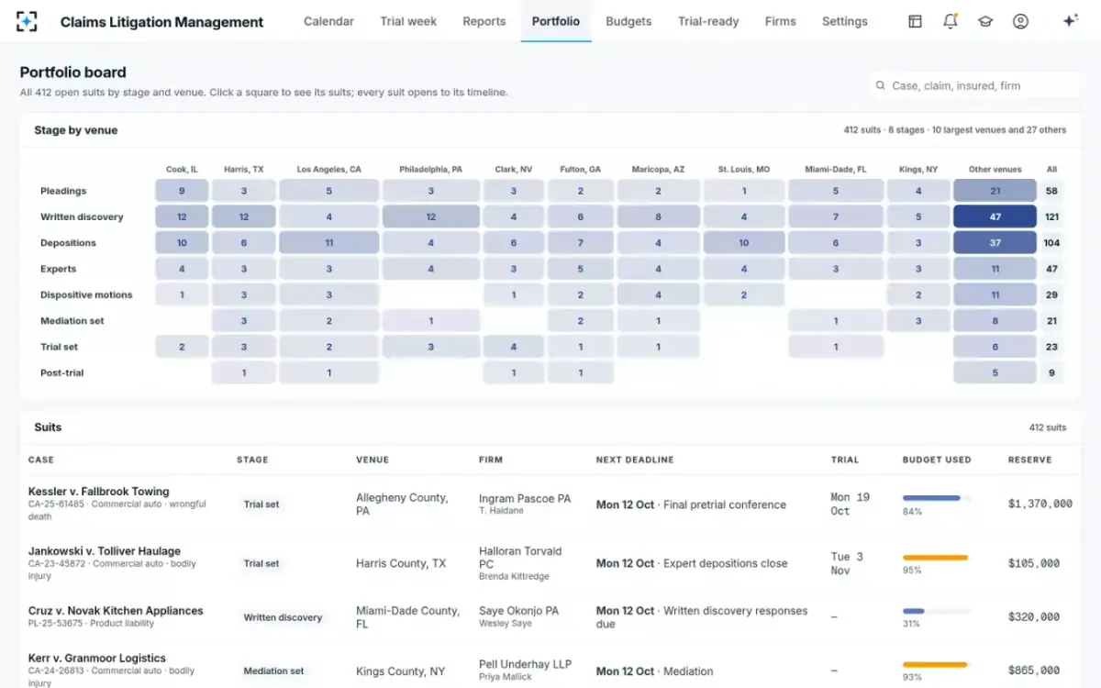1101x688 pixels.
Task: Open Kessler v. Fallbrook Towing case
Action: click(99, 491)
